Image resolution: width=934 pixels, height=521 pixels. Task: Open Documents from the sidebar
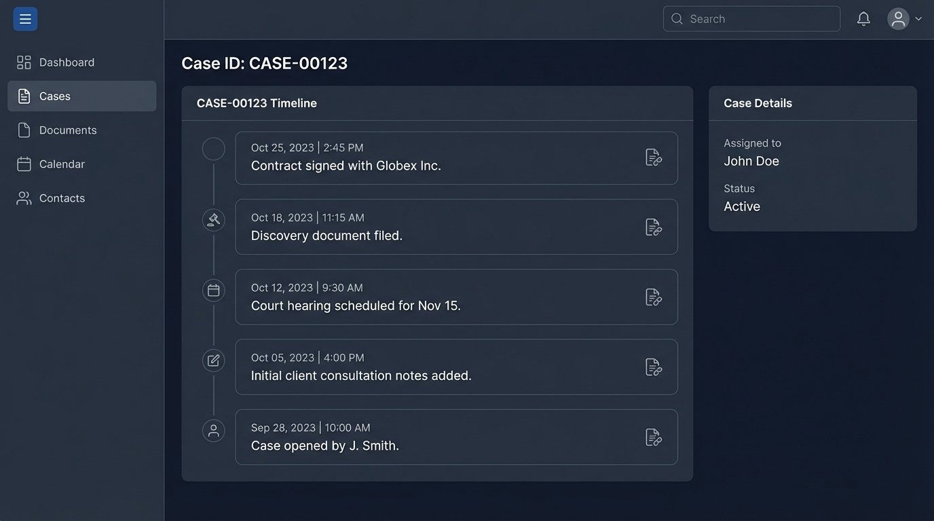point(68,130)
